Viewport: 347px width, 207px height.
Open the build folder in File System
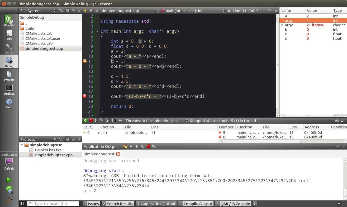[30, 28]
